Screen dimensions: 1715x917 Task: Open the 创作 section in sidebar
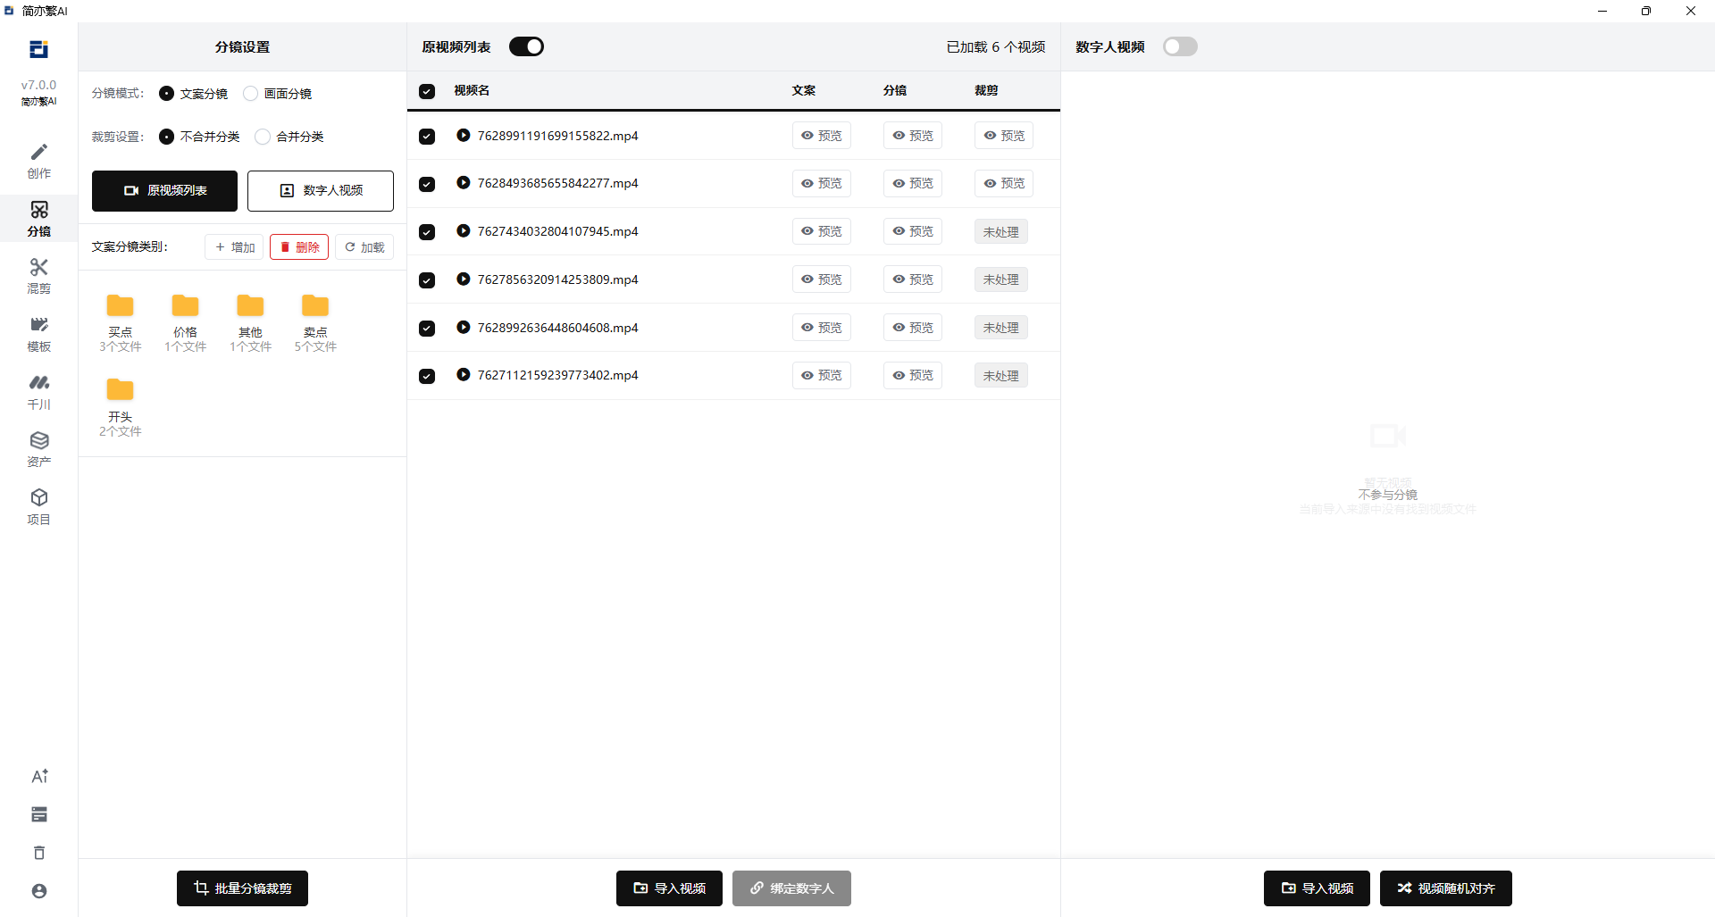pos(38,161)
